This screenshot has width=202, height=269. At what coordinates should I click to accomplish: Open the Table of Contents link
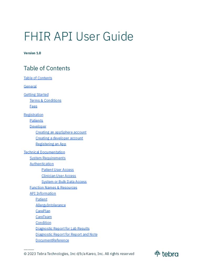point(38,78)
